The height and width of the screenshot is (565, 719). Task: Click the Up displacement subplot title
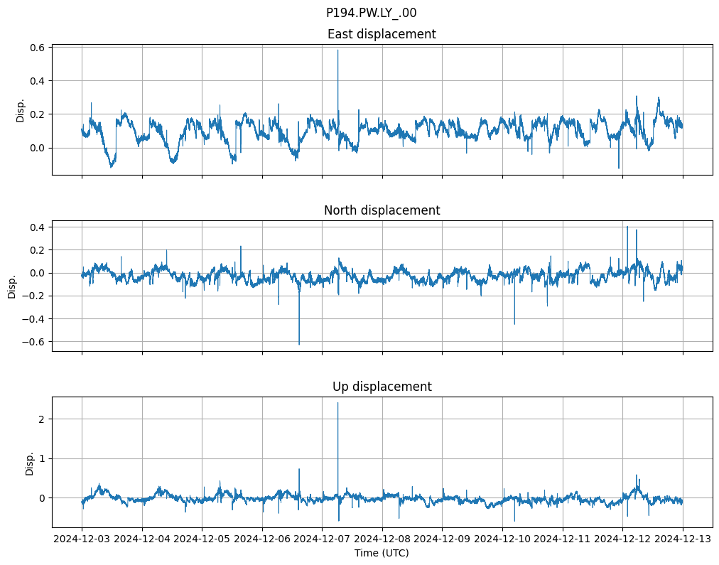tap(382, 387)
